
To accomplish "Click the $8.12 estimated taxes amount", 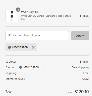I will pyautogui.click(x=86, y=79).
